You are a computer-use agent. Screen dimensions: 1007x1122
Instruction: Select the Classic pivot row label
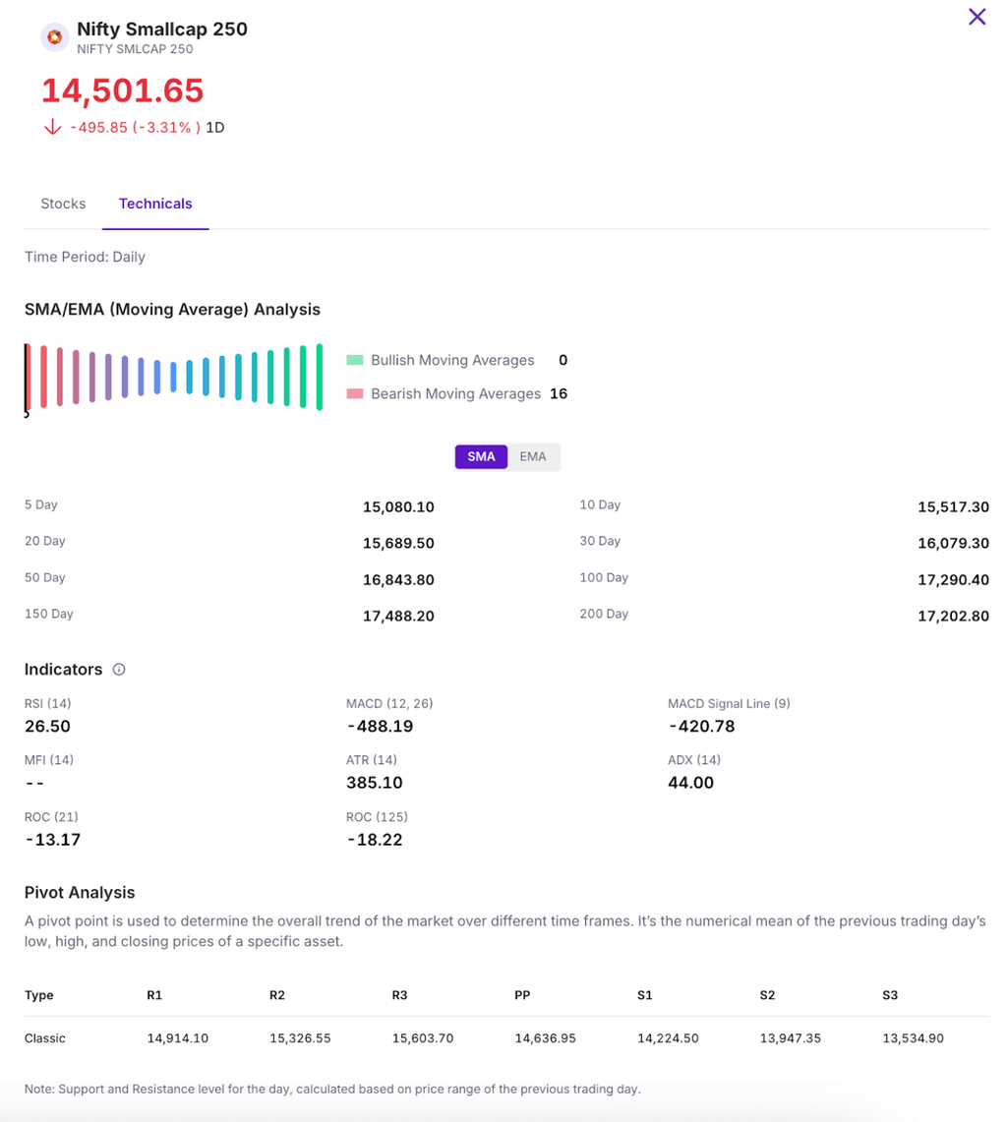[45, 1037]
